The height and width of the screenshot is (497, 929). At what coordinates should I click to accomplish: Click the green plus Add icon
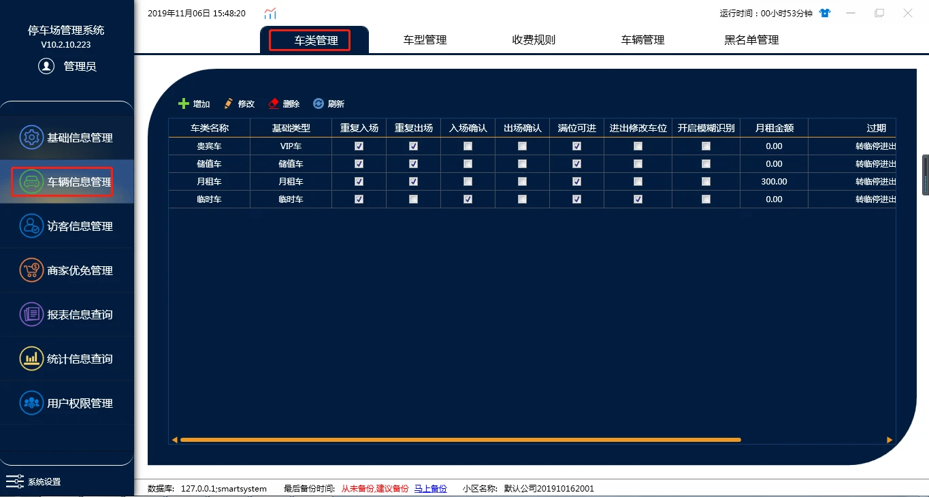tap(183, 103)
